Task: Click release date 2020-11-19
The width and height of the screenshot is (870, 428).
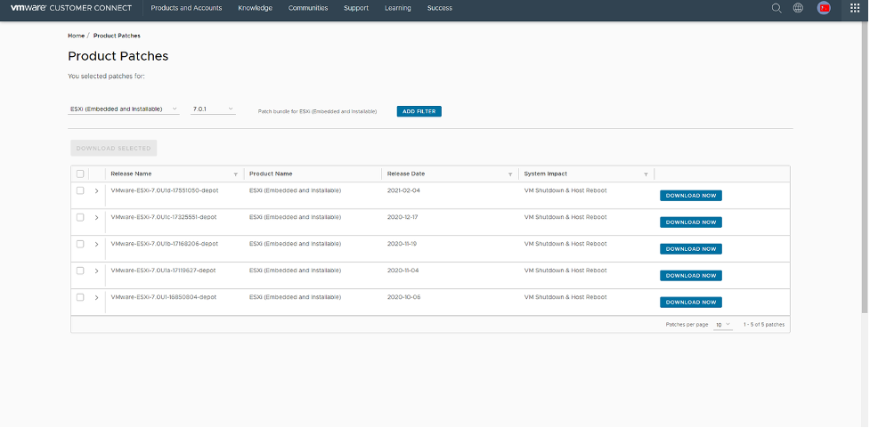Action: point(402,244)
